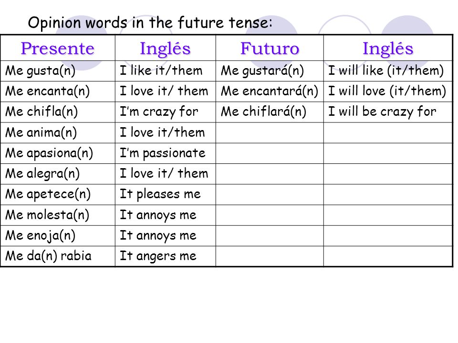Click the empty last-column cell in 'Me enoja(n)' row
The image size is (458, 343).
388,236
